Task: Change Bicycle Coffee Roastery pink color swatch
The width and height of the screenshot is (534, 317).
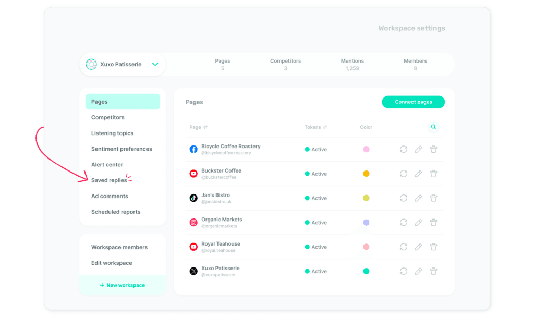Action: (x=366, y=149)
